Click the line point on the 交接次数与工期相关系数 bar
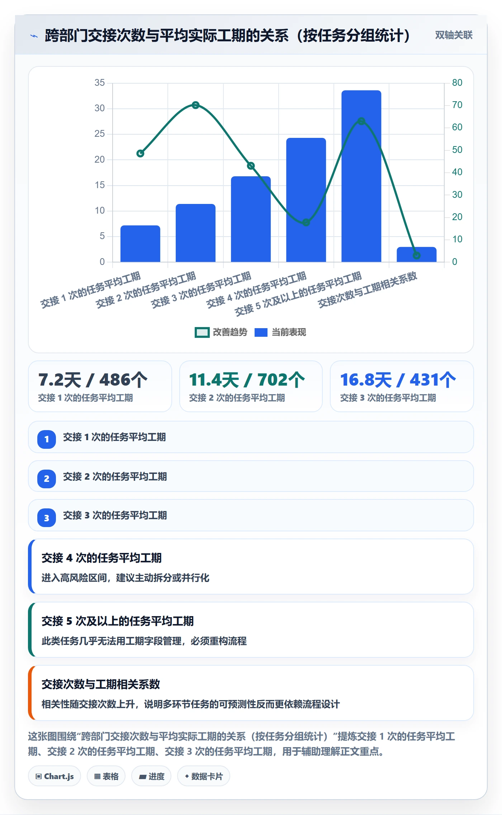This screenshot has height=815, width=502. (x=416, y=256)
